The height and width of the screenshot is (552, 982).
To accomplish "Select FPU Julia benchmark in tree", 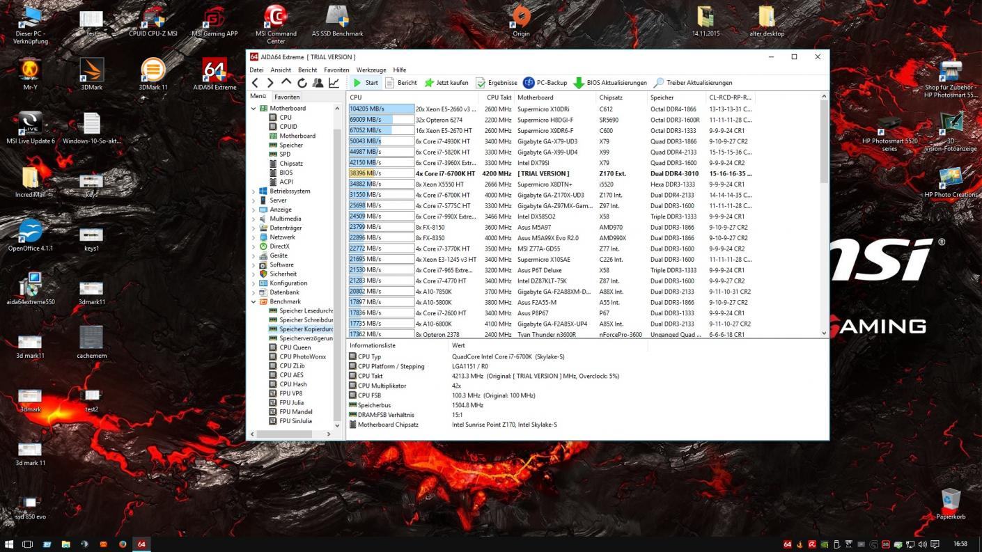I will [x=291, y=402].
